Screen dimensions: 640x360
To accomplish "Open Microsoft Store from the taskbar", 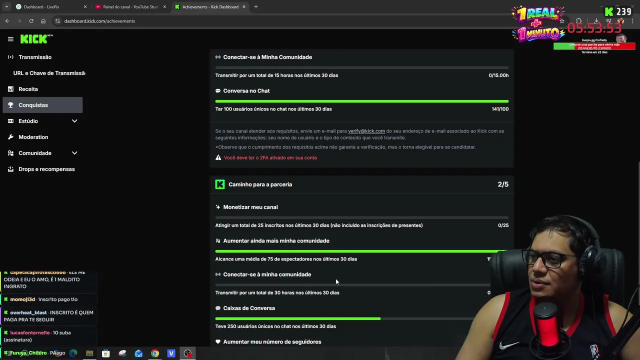I will 106,353.
